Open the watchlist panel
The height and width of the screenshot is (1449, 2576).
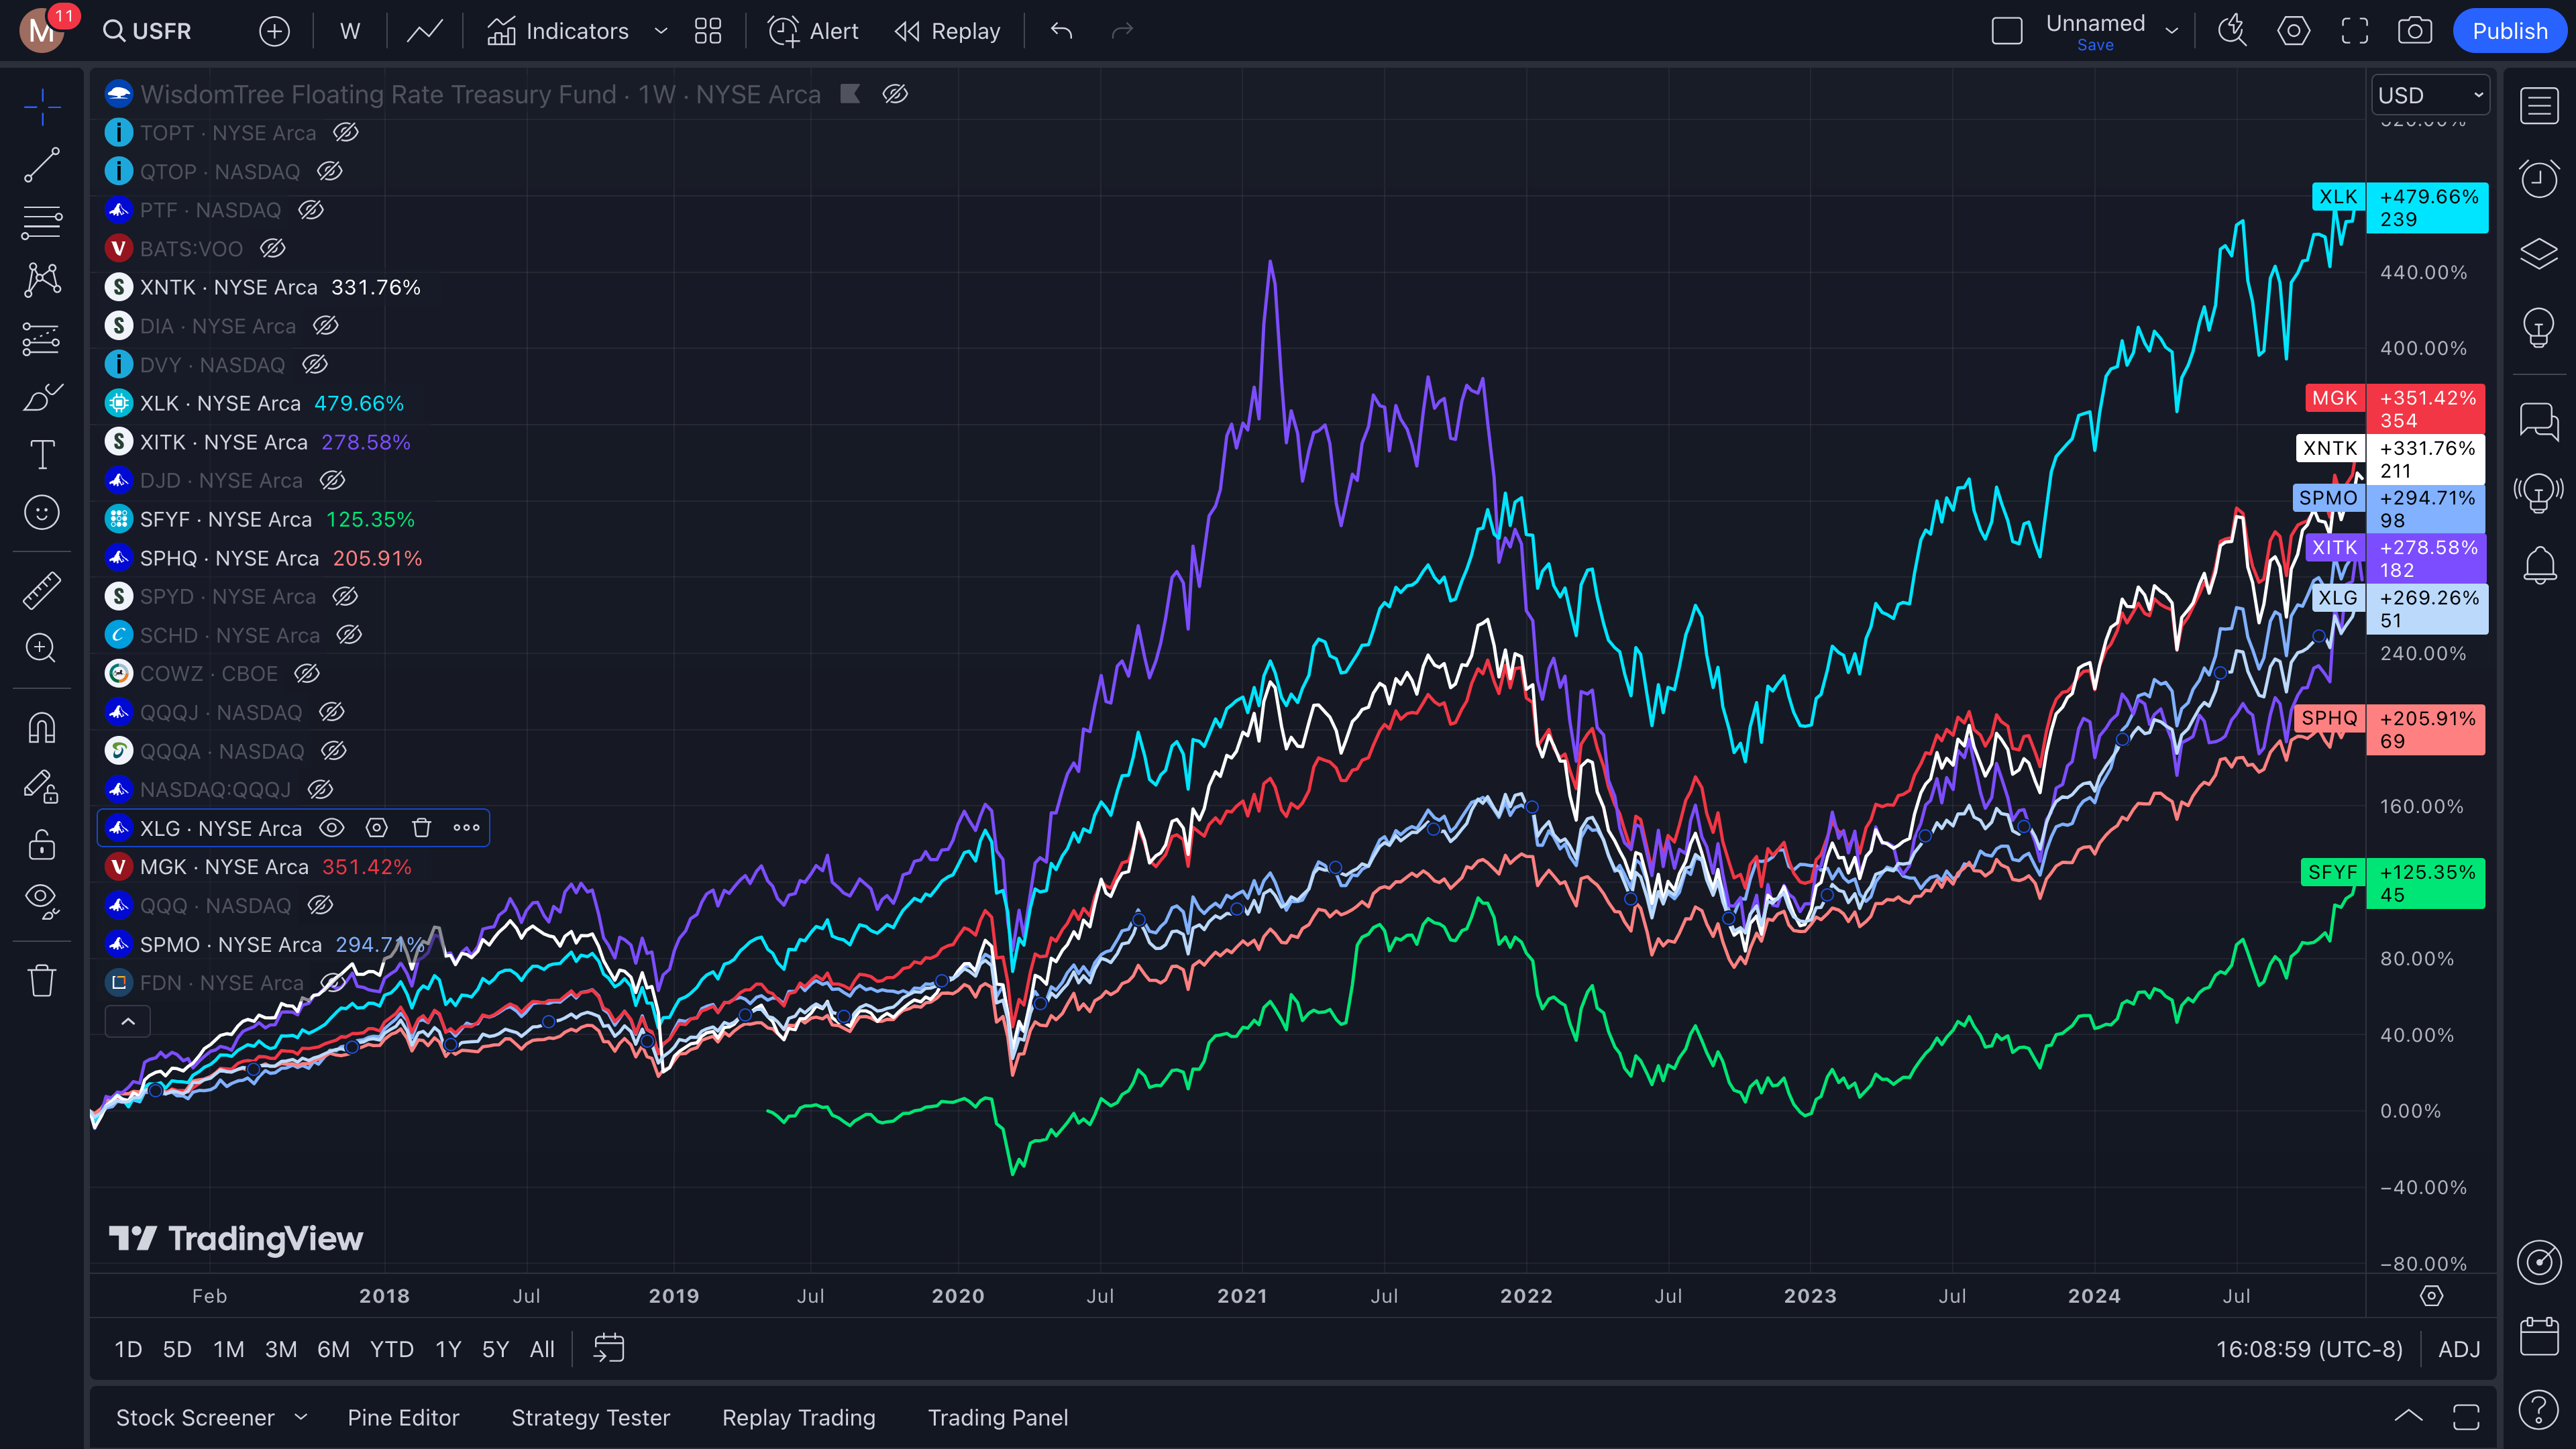tap(2539, 106)
